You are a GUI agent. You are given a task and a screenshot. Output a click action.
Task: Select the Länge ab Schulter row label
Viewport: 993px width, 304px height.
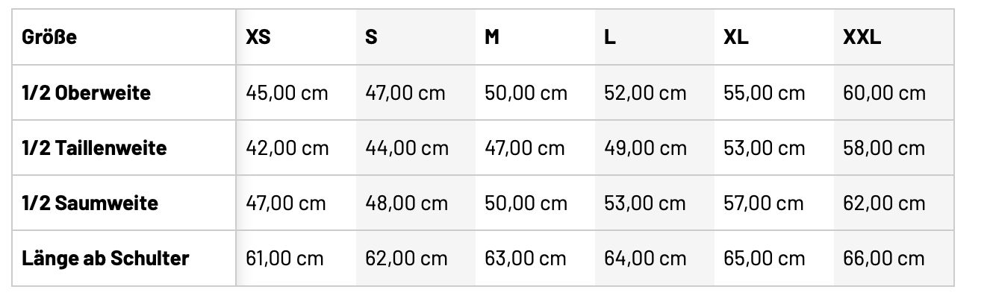(x=105, y=259)
